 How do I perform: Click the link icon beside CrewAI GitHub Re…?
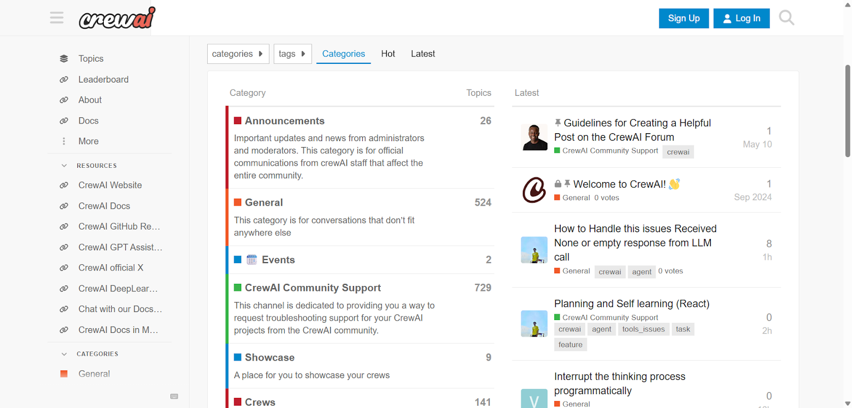(x=64, y=226)
